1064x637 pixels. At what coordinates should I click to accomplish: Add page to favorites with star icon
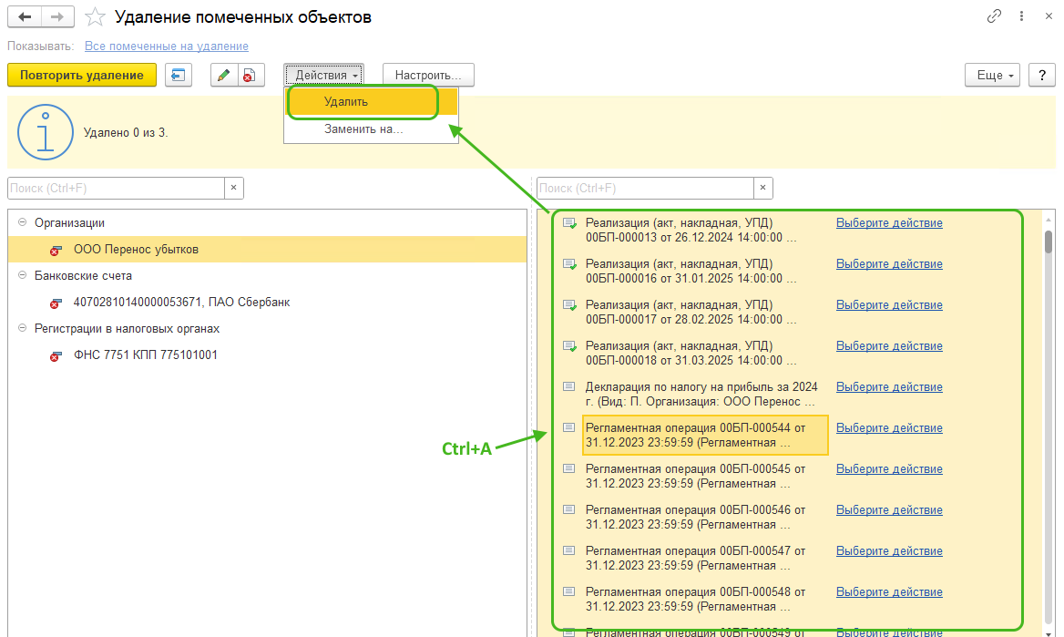point(94,17)
